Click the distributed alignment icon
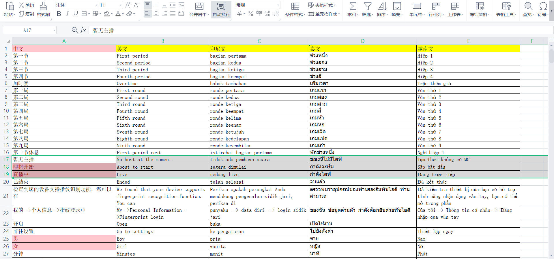 tap(181, 14)
